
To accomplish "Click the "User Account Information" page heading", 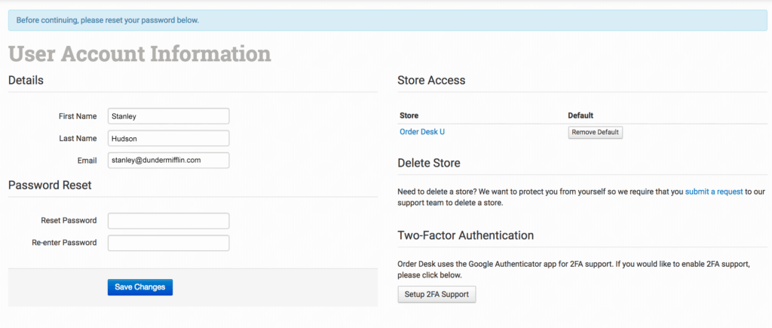I will click(x=139, y=54).
